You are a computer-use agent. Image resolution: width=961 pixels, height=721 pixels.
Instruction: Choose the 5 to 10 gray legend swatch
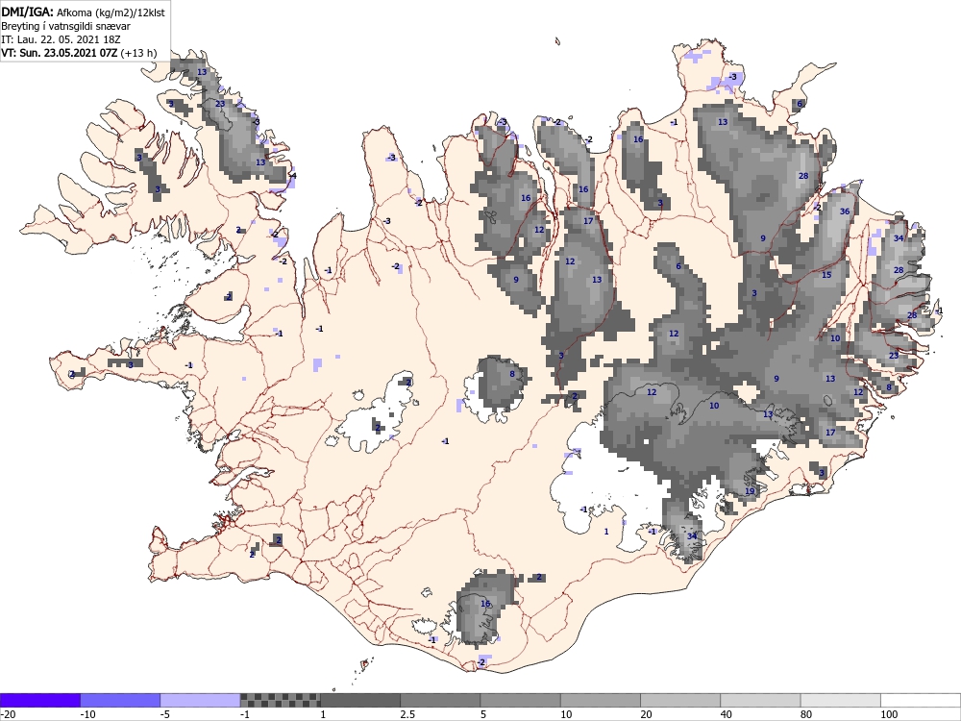pos(520,700)
